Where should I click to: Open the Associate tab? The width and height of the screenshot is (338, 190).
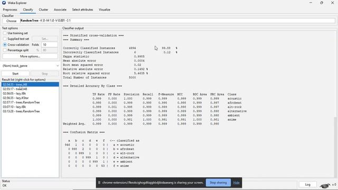[60, 9]
